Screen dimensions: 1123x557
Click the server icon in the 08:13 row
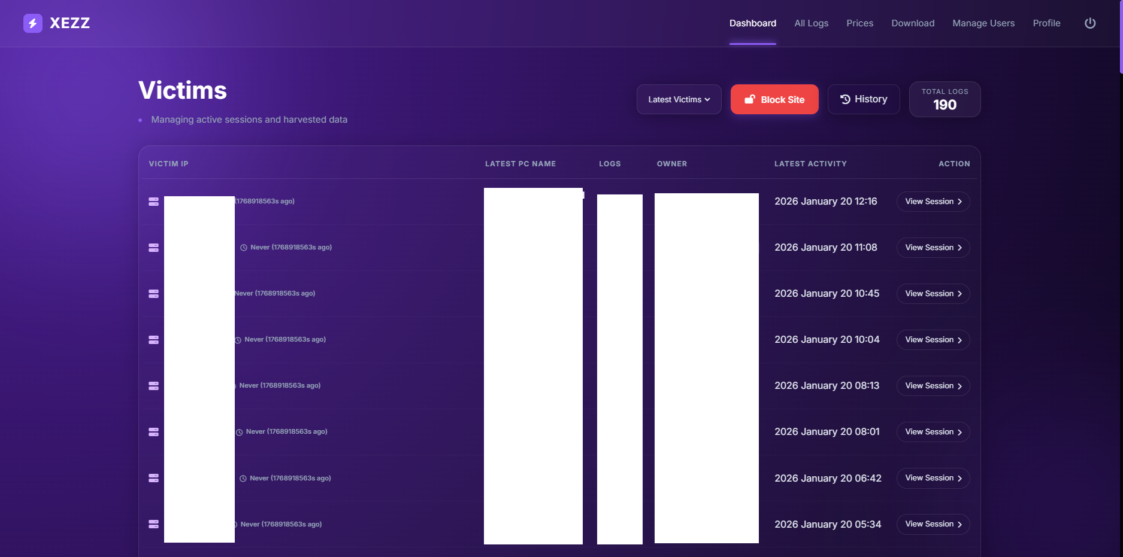coord(154,386)
